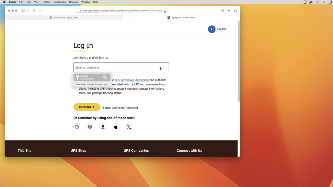Viewport: 333px width, 187px height.
Task: Continue with X (Twitter)
Action: point(129,127)
